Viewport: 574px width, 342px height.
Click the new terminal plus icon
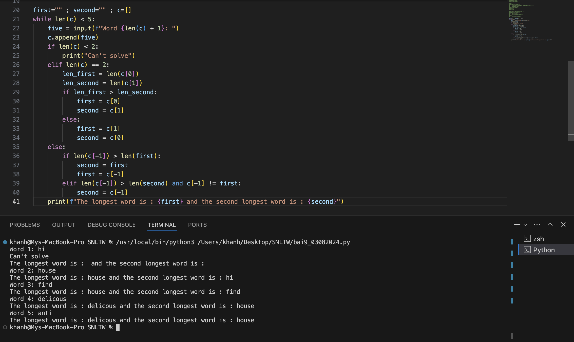coord(517,224)
